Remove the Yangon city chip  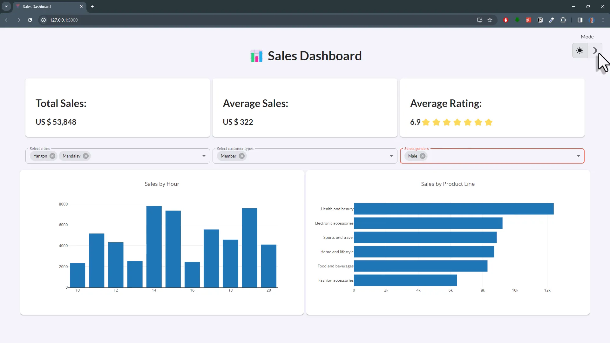tap(52, 156)
